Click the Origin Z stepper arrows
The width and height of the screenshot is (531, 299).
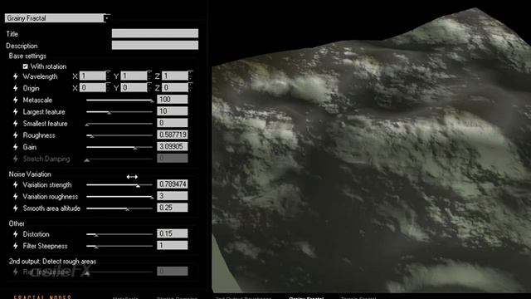pyautogui.click(x=190, y=88)
